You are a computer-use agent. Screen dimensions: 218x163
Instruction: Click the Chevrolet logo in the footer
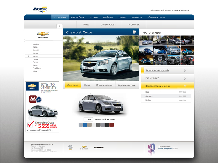click(x=84, y=148)
